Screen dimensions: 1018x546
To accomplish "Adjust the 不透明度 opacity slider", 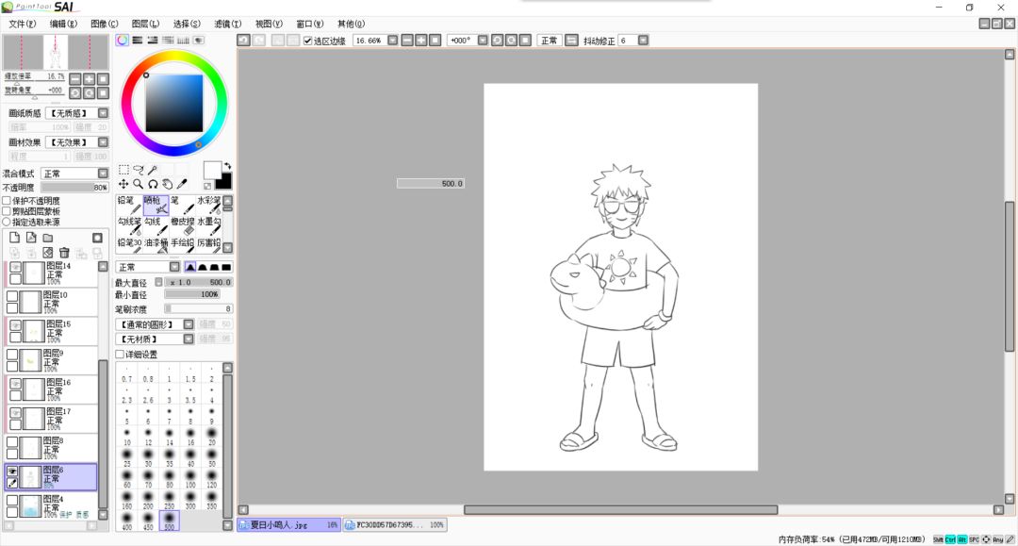I will pyautogui.click(x=74, y=187).
